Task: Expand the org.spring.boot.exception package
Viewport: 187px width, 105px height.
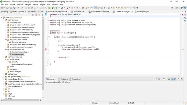Action: coord(6,37)
